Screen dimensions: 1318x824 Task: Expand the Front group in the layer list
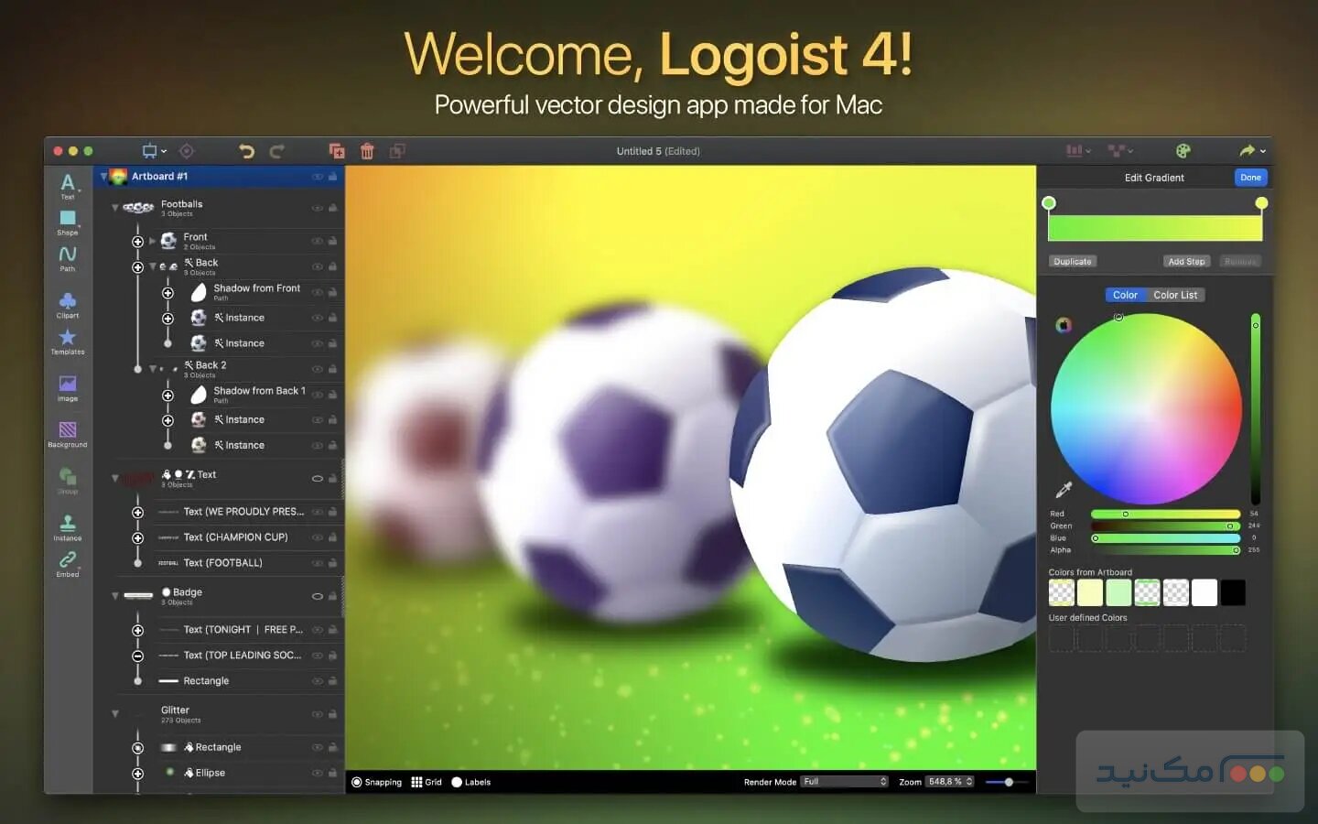(153, 240)
